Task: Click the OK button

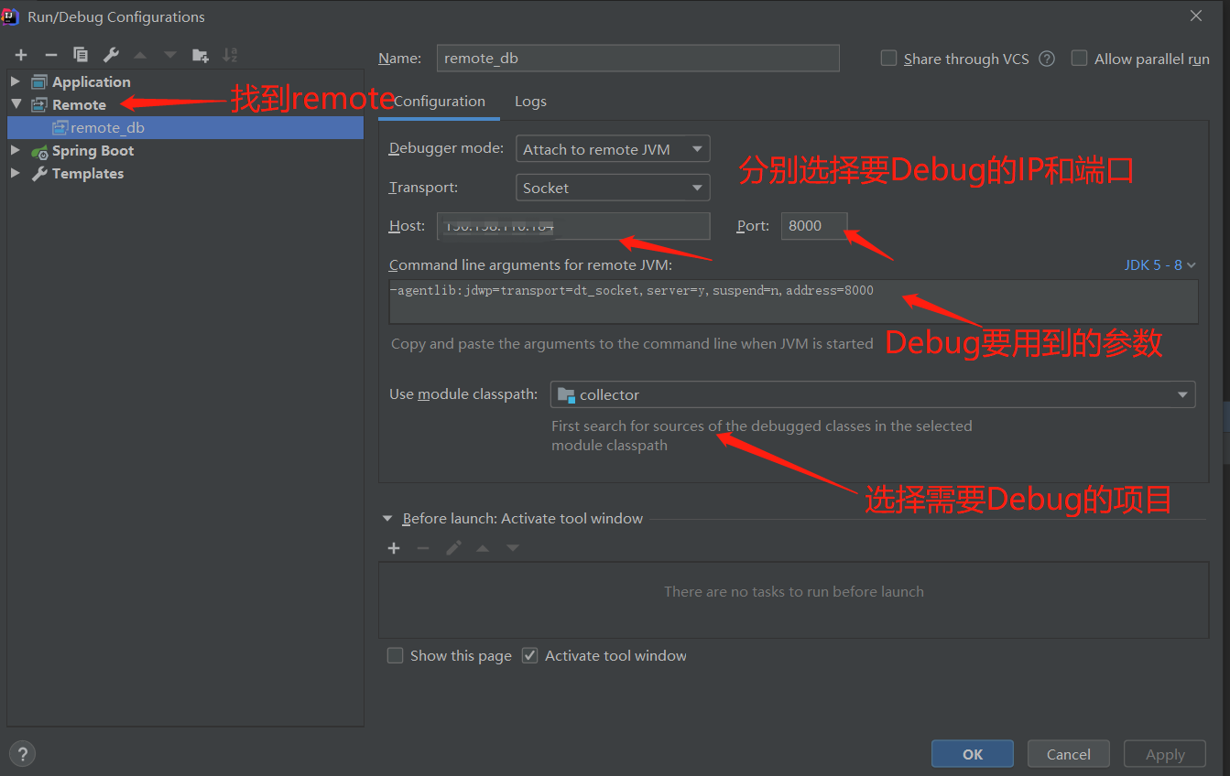Action: 973,754
